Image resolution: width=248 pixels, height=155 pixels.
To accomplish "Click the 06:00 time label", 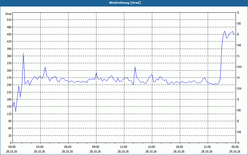I will pyautogui.click(x=68, y=147).
